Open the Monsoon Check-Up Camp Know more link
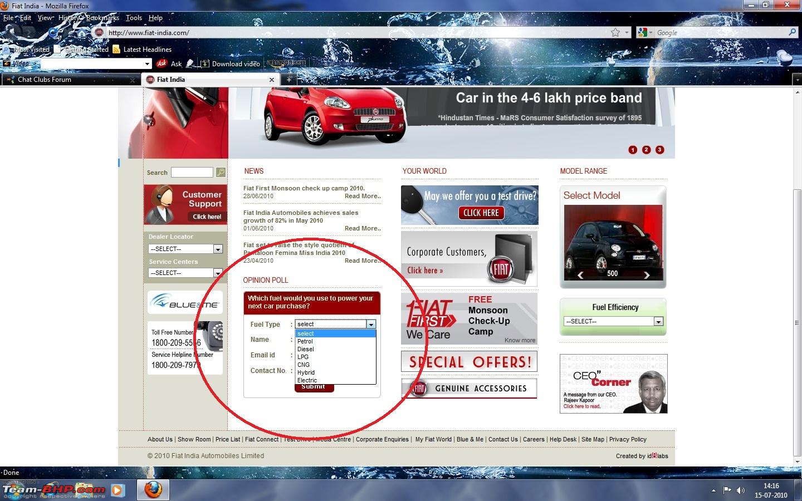This screenshot has width=802, height=501. click(x=520, y=340)
